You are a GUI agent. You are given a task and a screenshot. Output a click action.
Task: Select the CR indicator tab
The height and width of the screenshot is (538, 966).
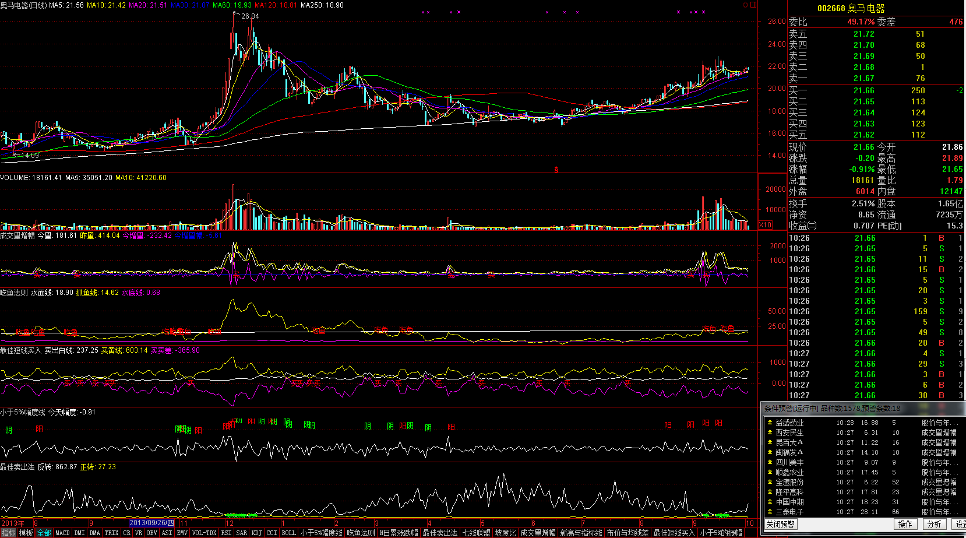coord(126,533)
